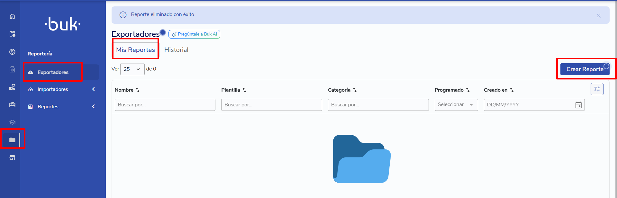
Task: Sort table by Plantilla column
Action: (x=244, y=90)
